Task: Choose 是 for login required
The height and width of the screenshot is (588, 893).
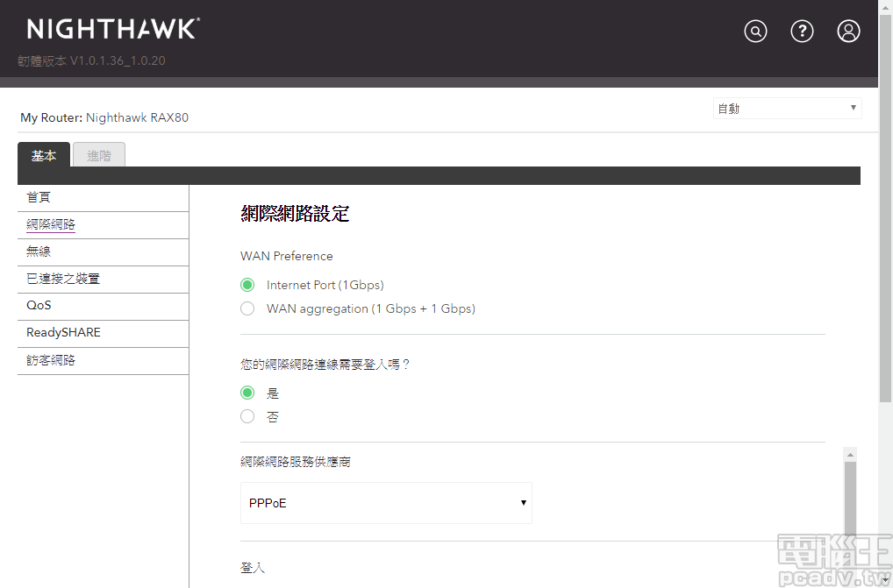Action: [x=247, y=393]
